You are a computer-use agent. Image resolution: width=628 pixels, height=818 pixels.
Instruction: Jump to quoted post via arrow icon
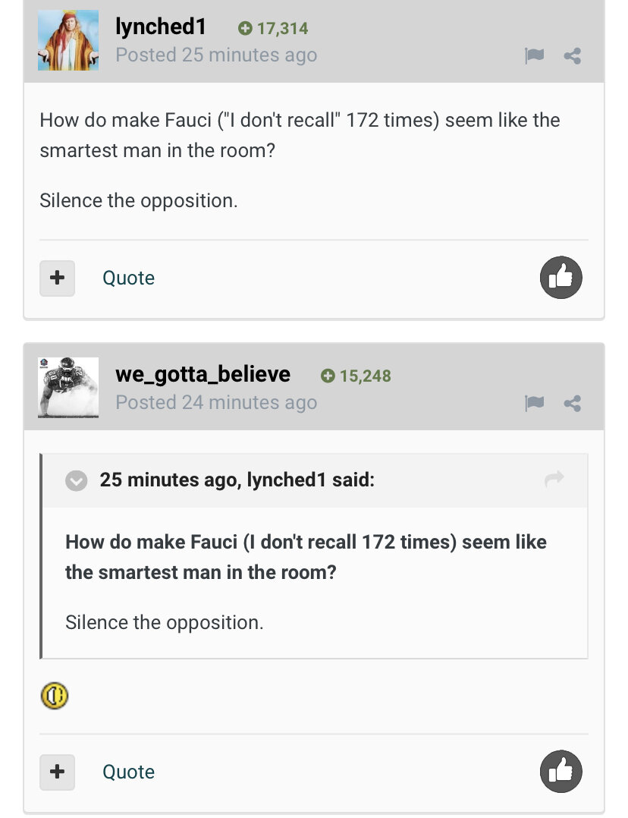pyautogui.click(x=554, y=479)
